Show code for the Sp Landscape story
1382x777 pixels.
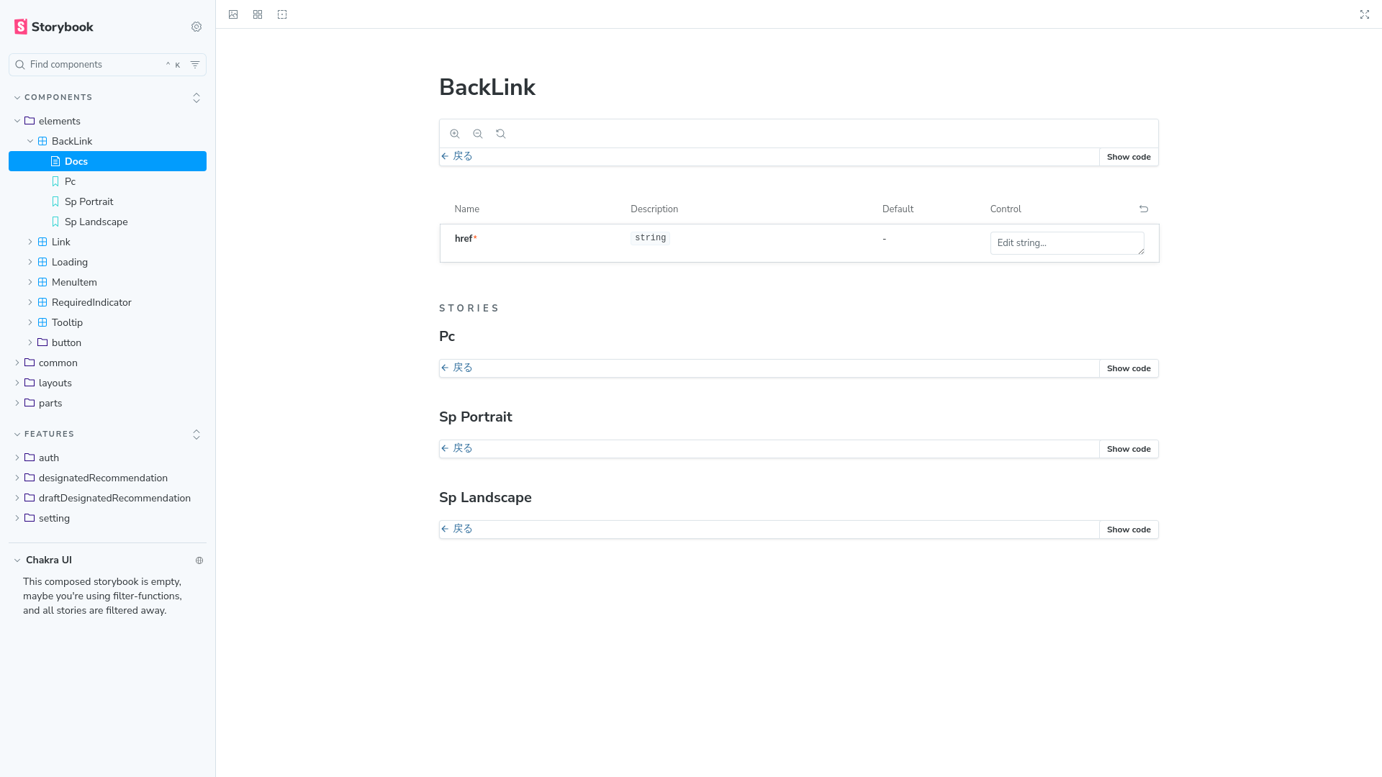(1129, 530)
